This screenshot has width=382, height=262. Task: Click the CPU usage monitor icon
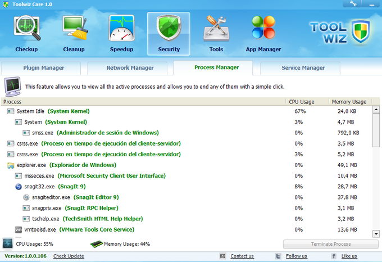[7, 243]
